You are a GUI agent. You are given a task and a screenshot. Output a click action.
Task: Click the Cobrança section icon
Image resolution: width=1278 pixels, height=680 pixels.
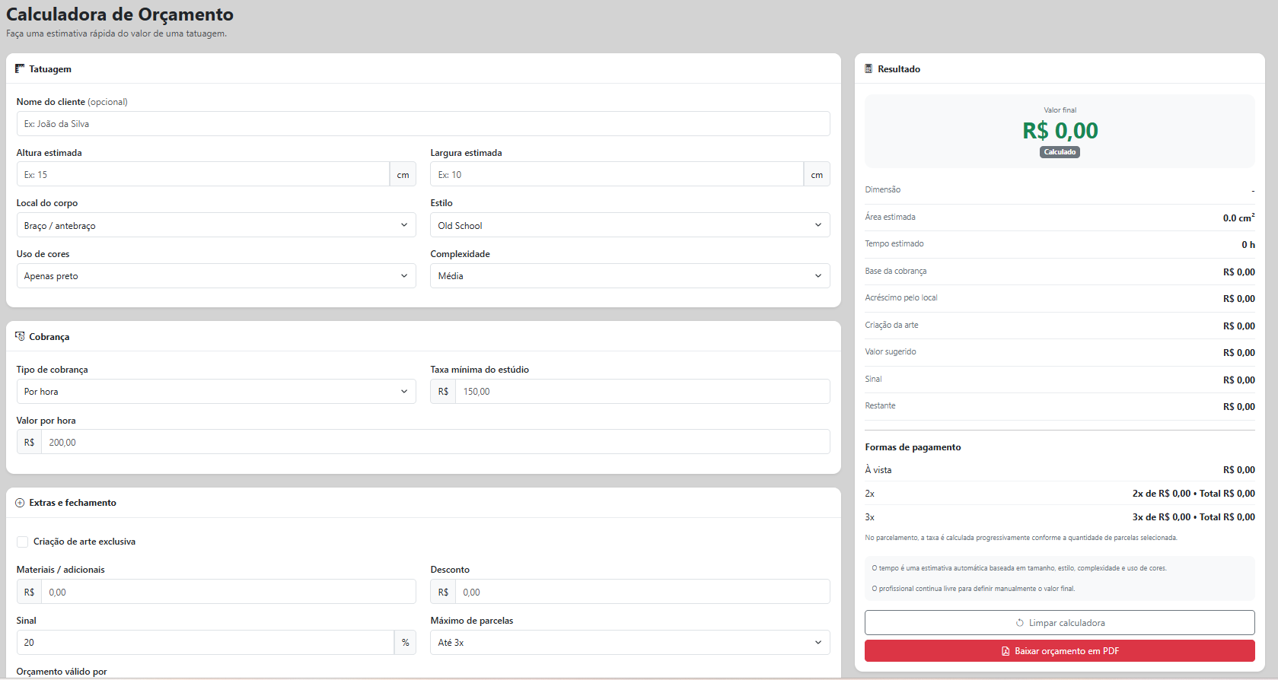20,336
